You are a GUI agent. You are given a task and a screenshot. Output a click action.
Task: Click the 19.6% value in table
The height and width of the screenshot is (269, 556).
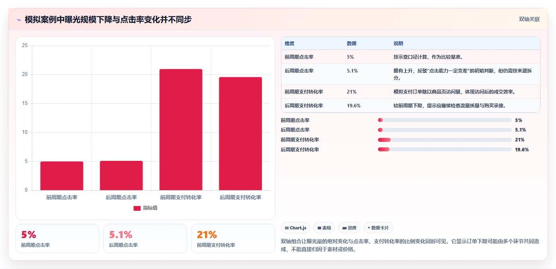coord(353,106)
